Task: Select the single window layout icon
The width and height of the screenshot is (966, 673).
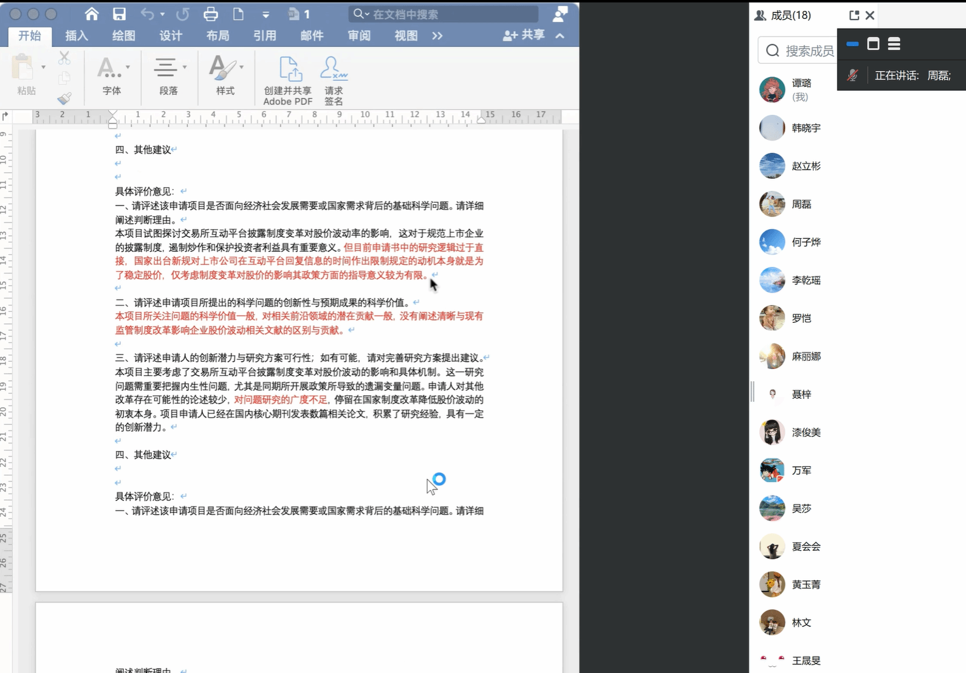Action: [873, 44]
